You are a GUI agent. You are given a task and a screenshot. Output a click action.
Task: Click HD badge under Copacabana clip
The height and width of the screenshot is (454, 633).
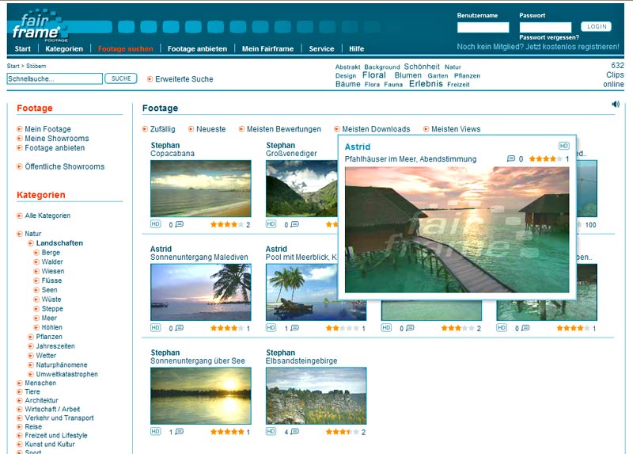(x=155, y=224)
